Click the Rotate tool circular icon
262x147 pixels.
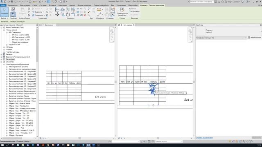pos(68,15)
